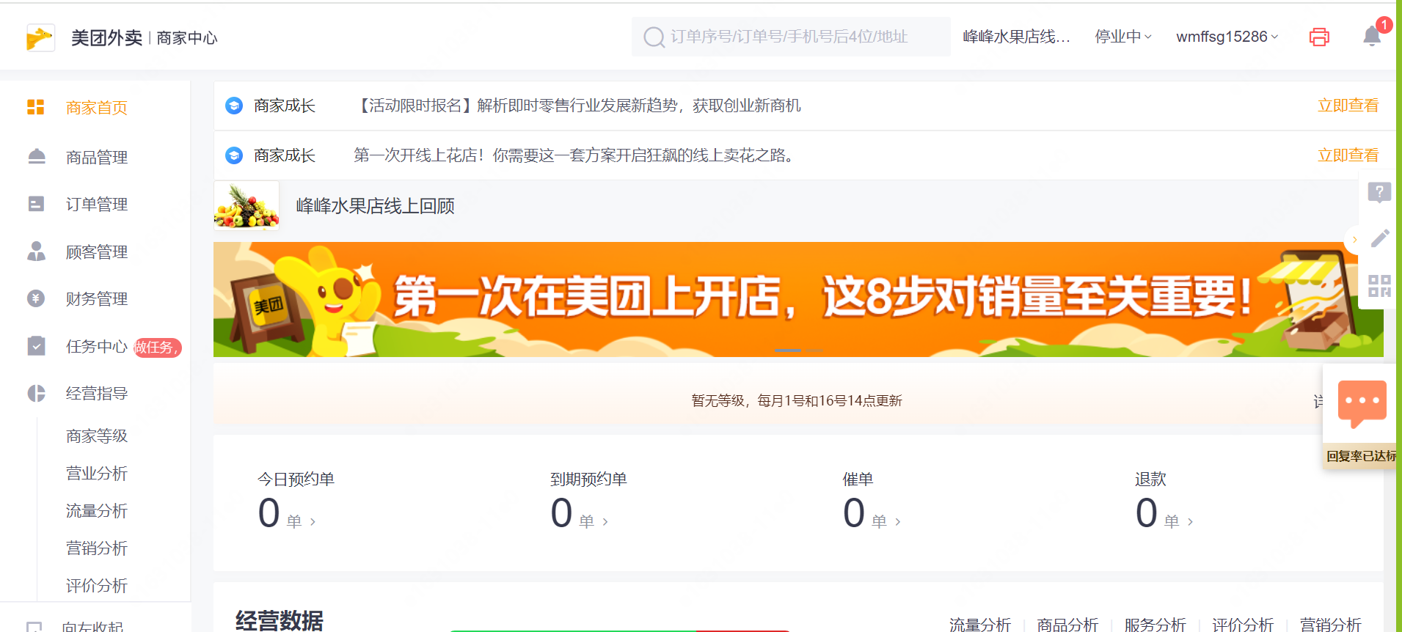Screen dimensions: 1402x632
Task: Click the 商品管理 sidebar icon
Action: (x=36, y=156)
